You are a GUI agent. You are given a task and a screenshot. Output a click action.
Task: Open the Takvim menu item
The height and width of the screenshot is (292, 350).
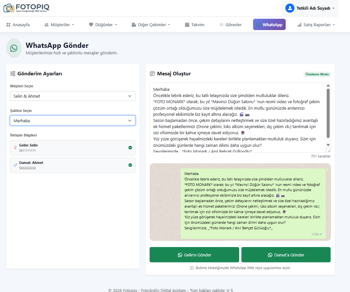click(194, 25)
